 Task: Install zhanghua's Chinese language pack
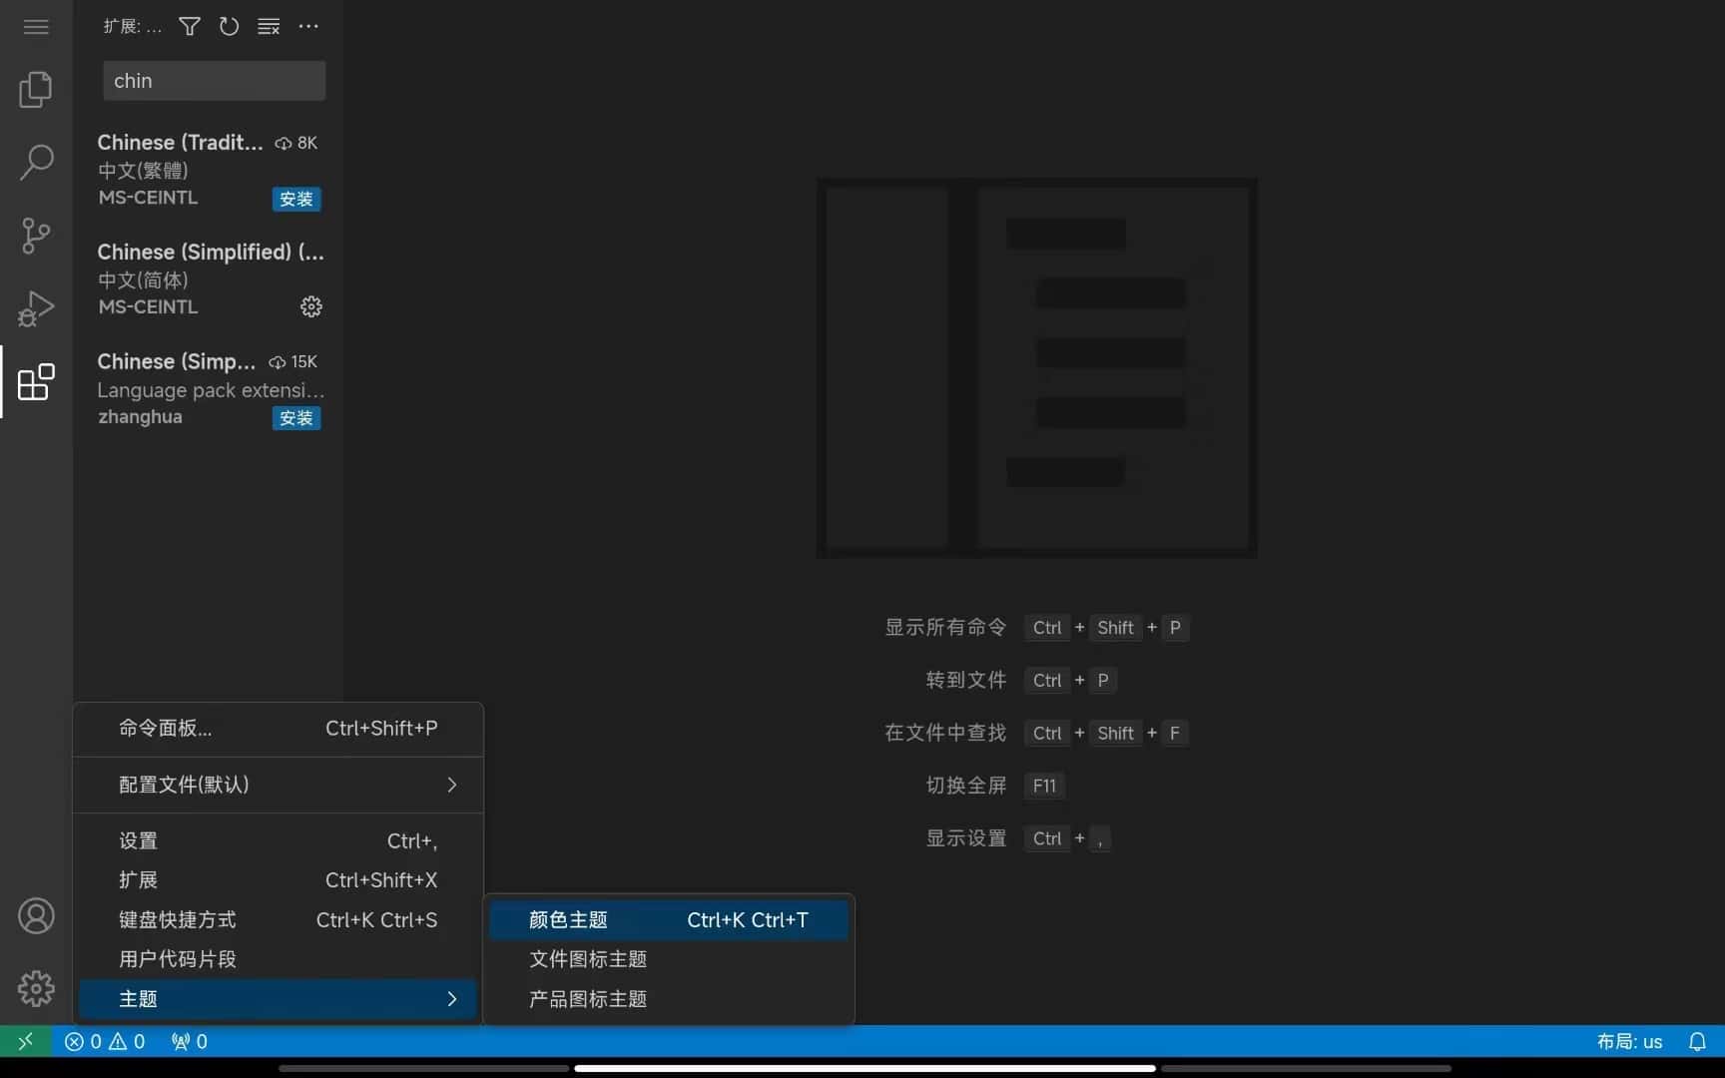point(296,418)
